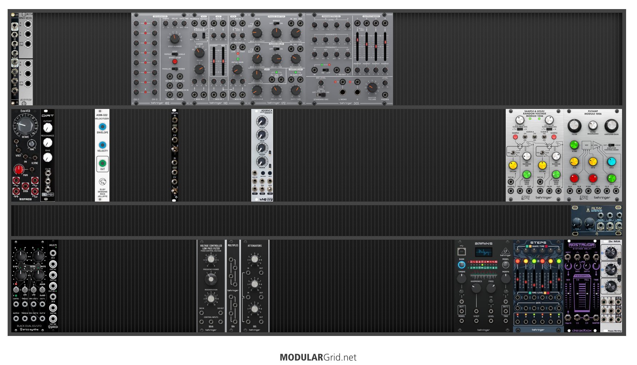Click the Input jack on the Nostalgia delay

point(568,257)
